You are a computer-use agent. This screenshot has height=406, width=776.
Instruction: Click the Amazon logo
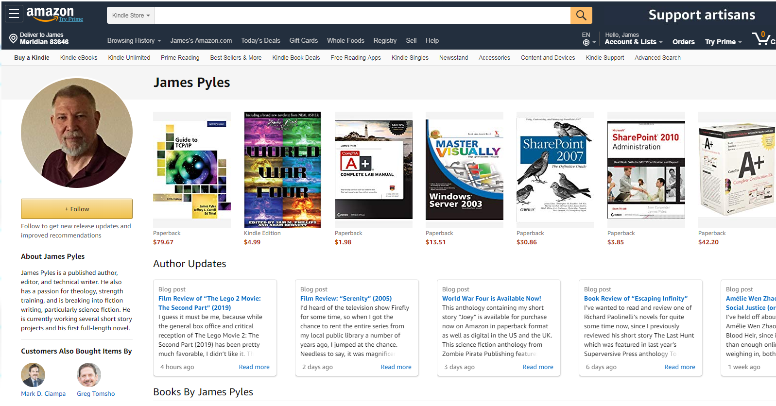pos(50,13)
